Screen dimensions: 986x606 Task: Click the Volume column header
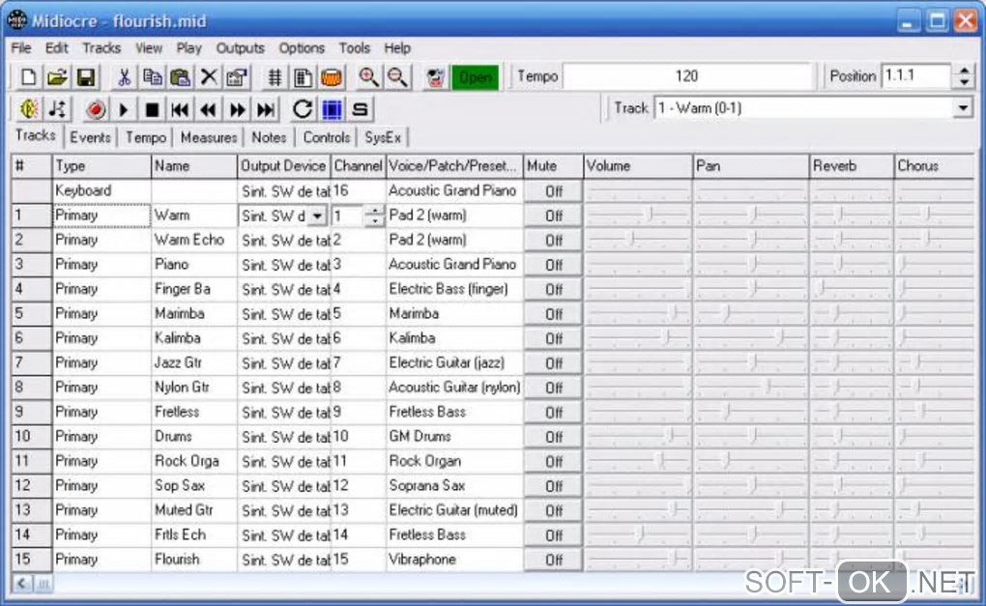coord(638,166)
